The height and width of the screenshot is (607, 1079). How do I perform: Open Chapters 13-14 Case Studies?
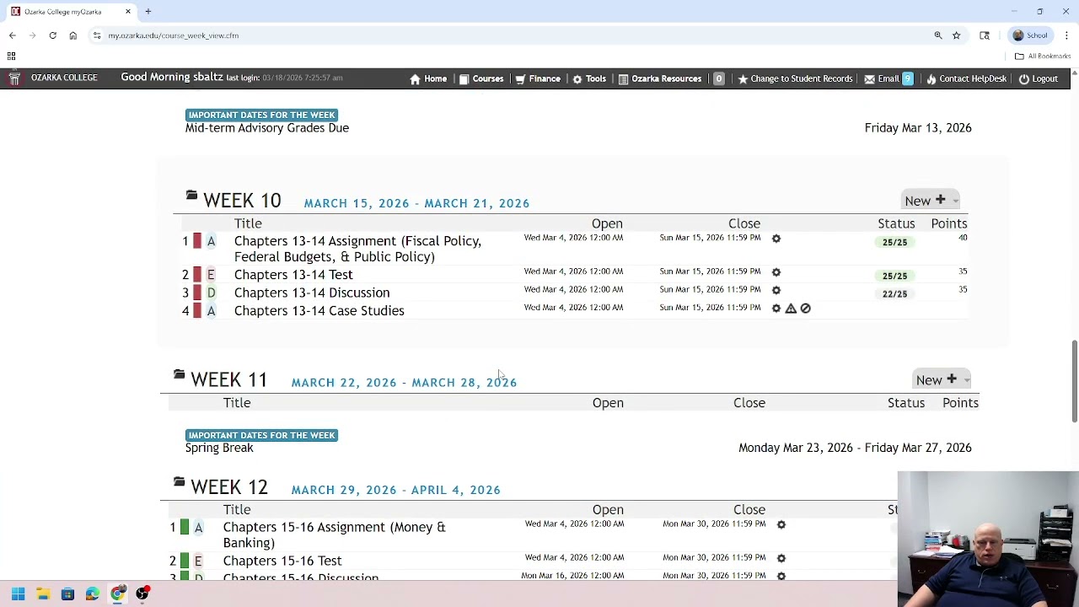[319, 311]
